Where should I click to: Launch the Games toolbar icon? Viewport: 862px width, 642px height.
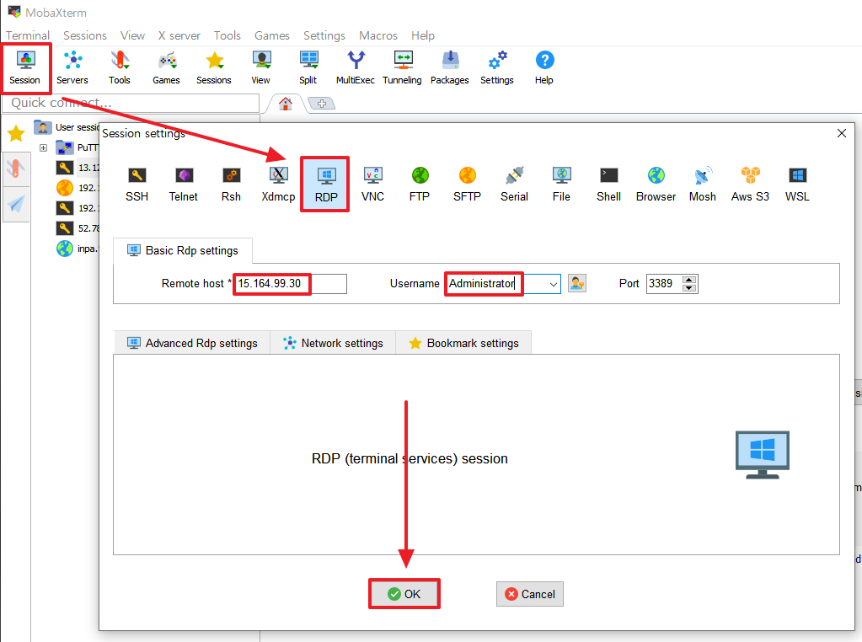pos(166,67)
